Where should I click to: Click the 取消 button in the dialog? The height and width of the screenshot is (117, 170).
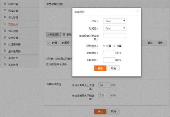[x=113, y=68]
